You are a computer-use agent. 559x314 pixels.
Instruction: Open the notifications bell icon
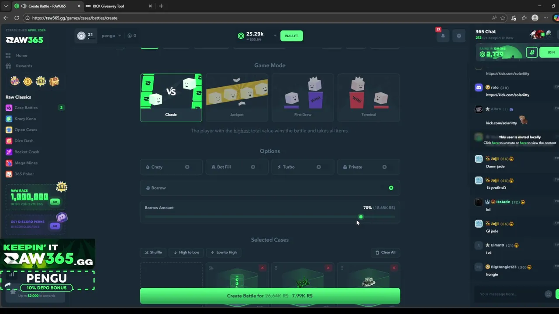[443, 36]
